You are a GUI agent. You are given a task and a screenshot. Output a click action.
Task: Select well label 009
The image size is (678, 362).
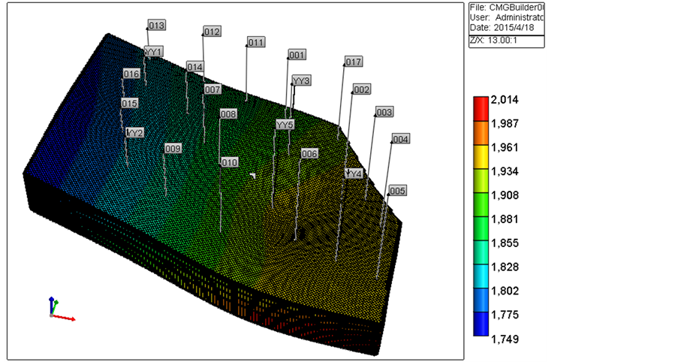[x=173, y=149]
